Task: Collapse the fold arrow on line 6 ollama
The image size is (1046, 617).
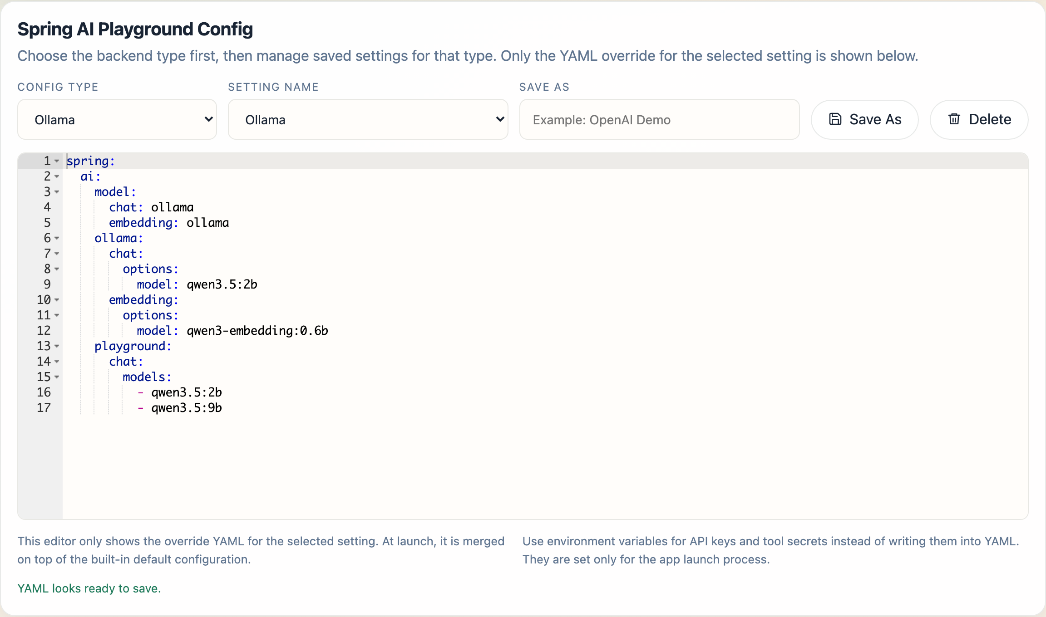Action: coord(57,238)
